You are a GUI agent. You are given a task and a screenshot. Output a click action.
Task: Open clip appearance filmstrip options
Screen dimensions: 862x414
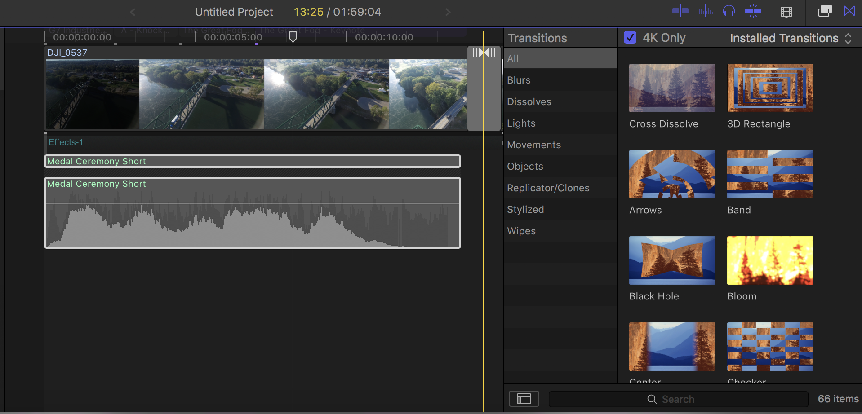point(786,12)
